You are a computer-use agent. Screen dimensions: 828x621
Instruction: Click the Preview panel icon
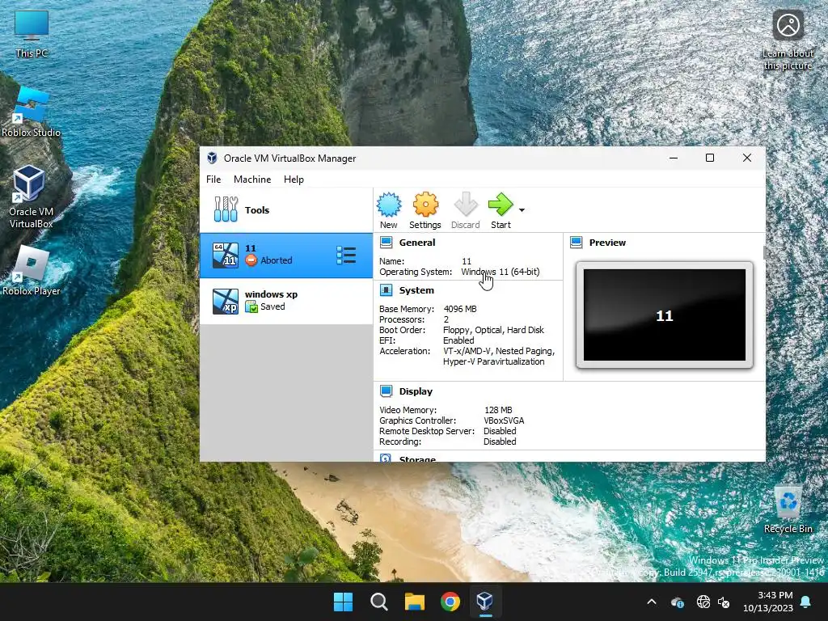click(x=577, y=243)
